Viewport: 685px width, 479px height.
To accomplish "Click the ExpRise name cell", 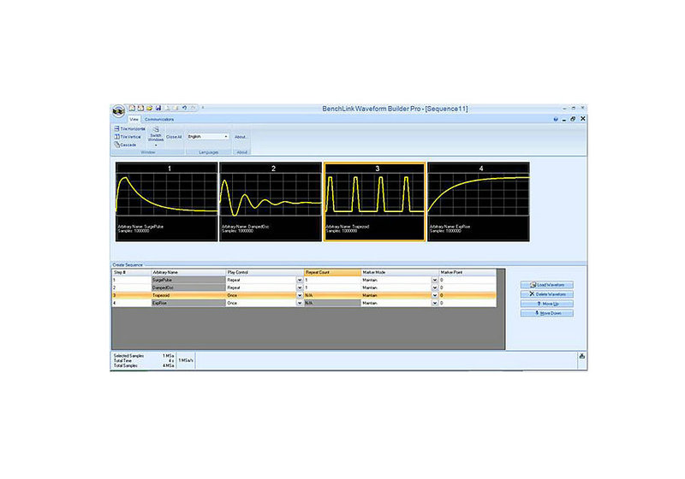I will [x=188, y=303].
